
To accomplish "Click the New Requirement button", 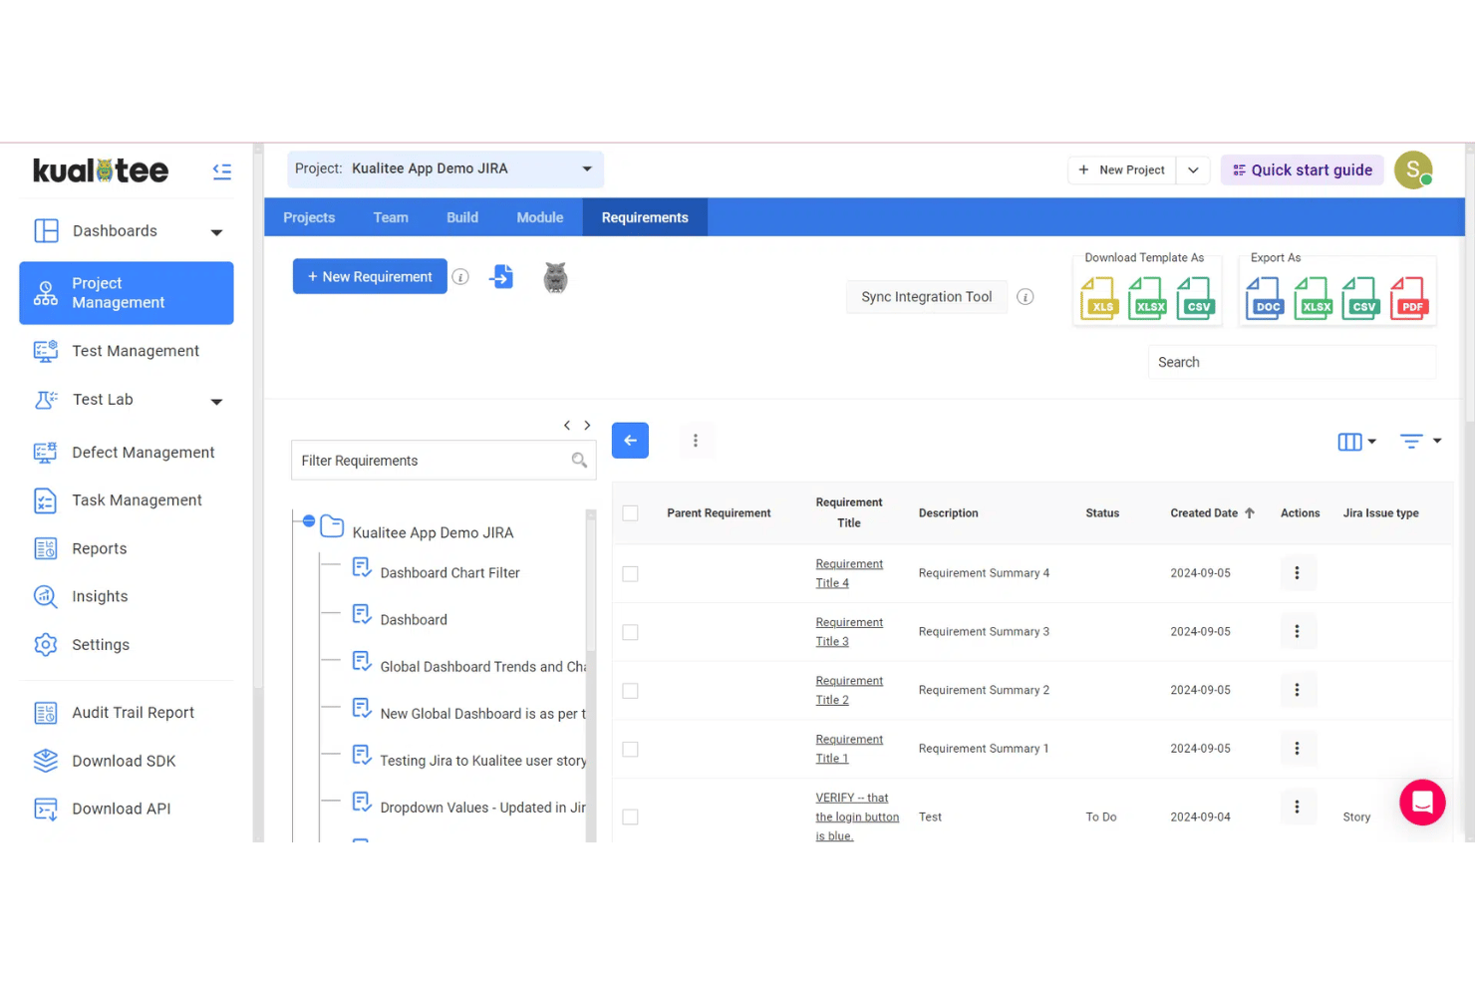I will (x=370, y=277).
